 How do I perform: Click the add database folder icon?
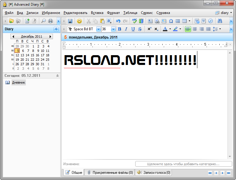pos(11,21)
